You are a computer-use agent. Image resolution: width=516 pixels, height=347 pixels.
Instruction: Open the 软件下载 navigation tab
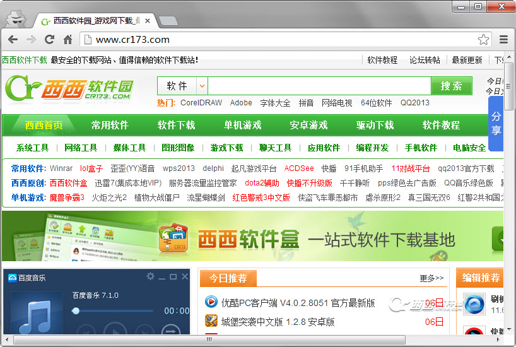177,125
